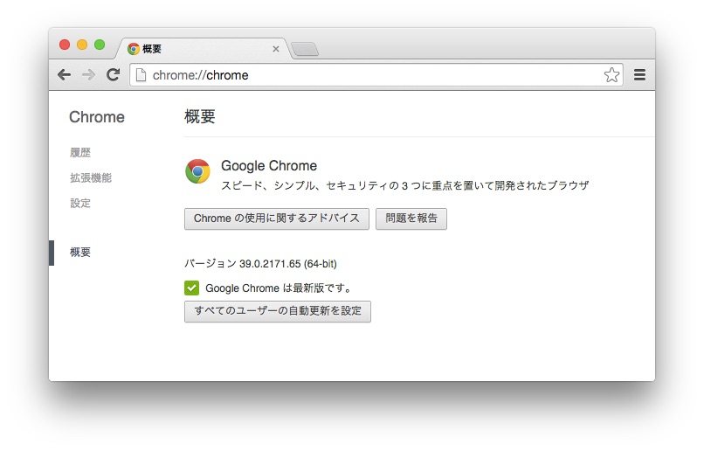
Task: Open 設定 from the sidebar
Action: [x=80, y=204]
